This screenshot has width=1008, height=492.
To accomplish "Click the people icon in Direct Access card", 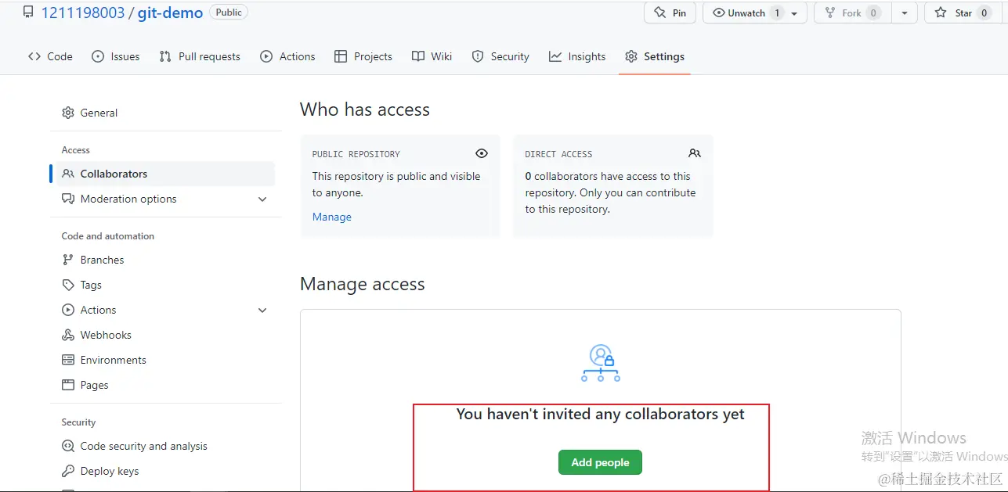I will coord(695,153).
